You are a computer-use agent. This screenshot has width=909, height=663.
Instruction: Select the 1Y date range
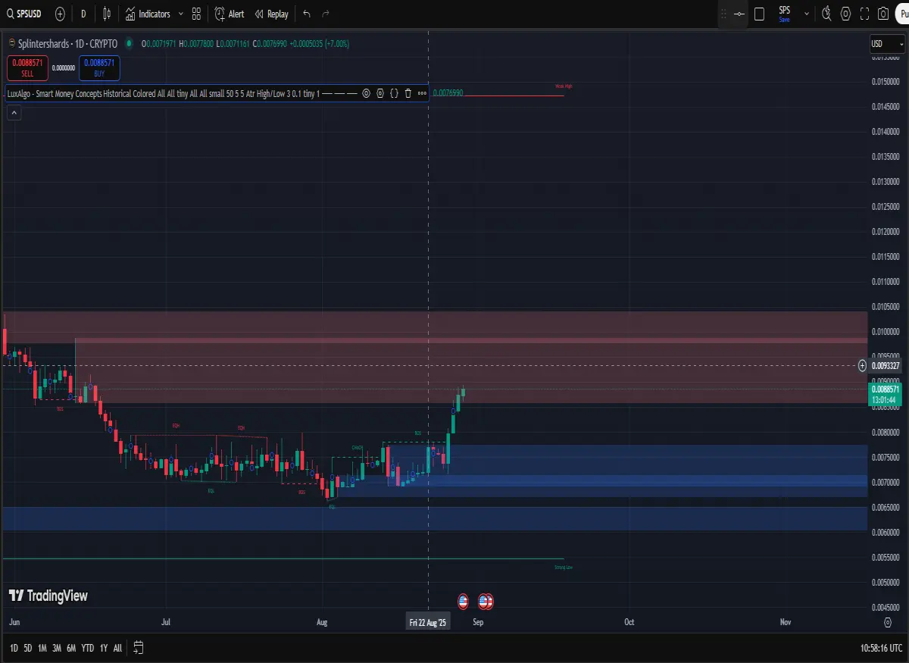click(104, 649)
